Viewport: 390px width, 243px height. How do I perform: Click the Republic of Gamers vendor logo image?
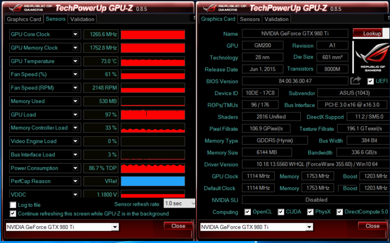(371, 57)
